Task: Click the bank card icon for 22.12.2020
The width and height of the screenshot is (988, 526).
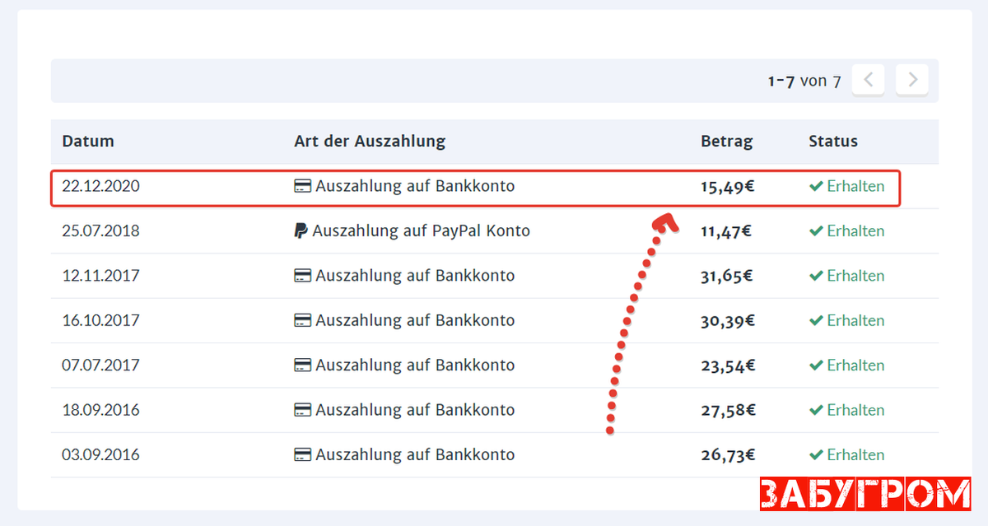Action: 302,187
